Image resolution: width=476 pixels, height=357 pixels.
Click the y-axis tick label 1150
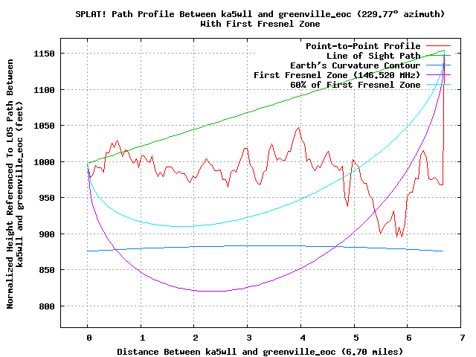44,54
